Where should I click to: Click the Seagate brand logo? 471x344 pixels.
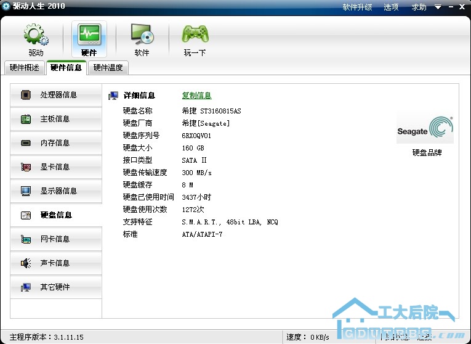tap(425, 129)
